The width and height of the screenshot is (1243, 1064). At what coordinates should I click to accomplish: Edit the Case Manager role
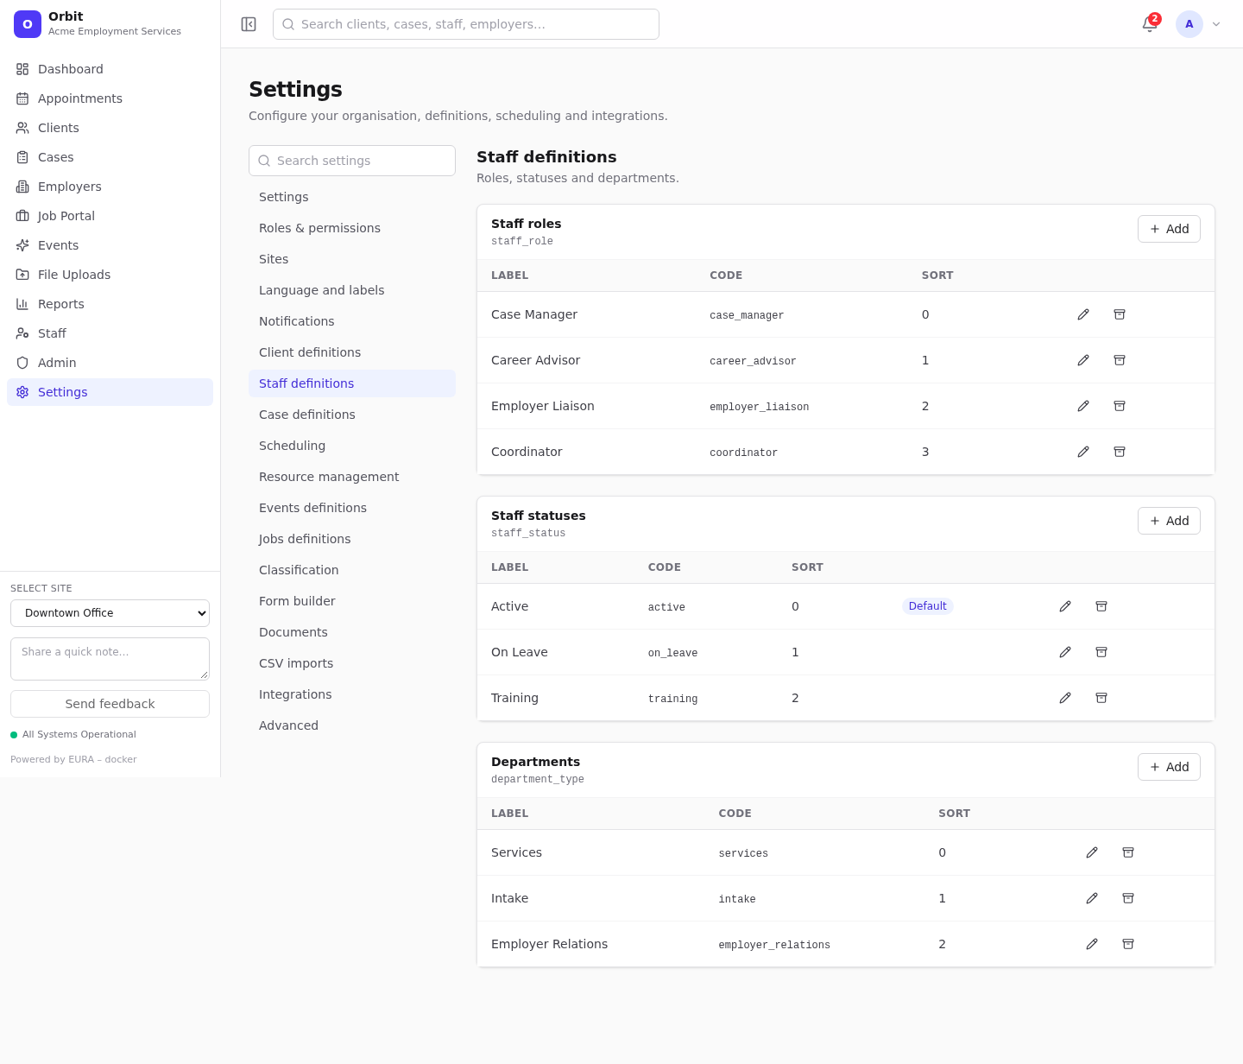[1083, 314]
